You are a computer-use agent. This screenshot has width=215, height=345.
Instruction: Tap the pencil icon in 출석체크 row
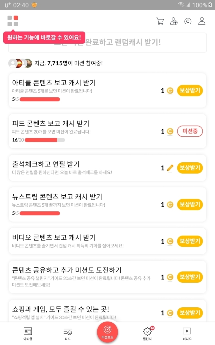[x=170, y=168]
